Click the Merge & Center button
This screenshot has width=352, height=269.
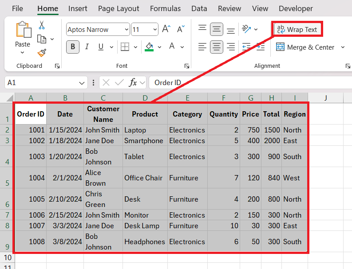click(x=305, y=47)
